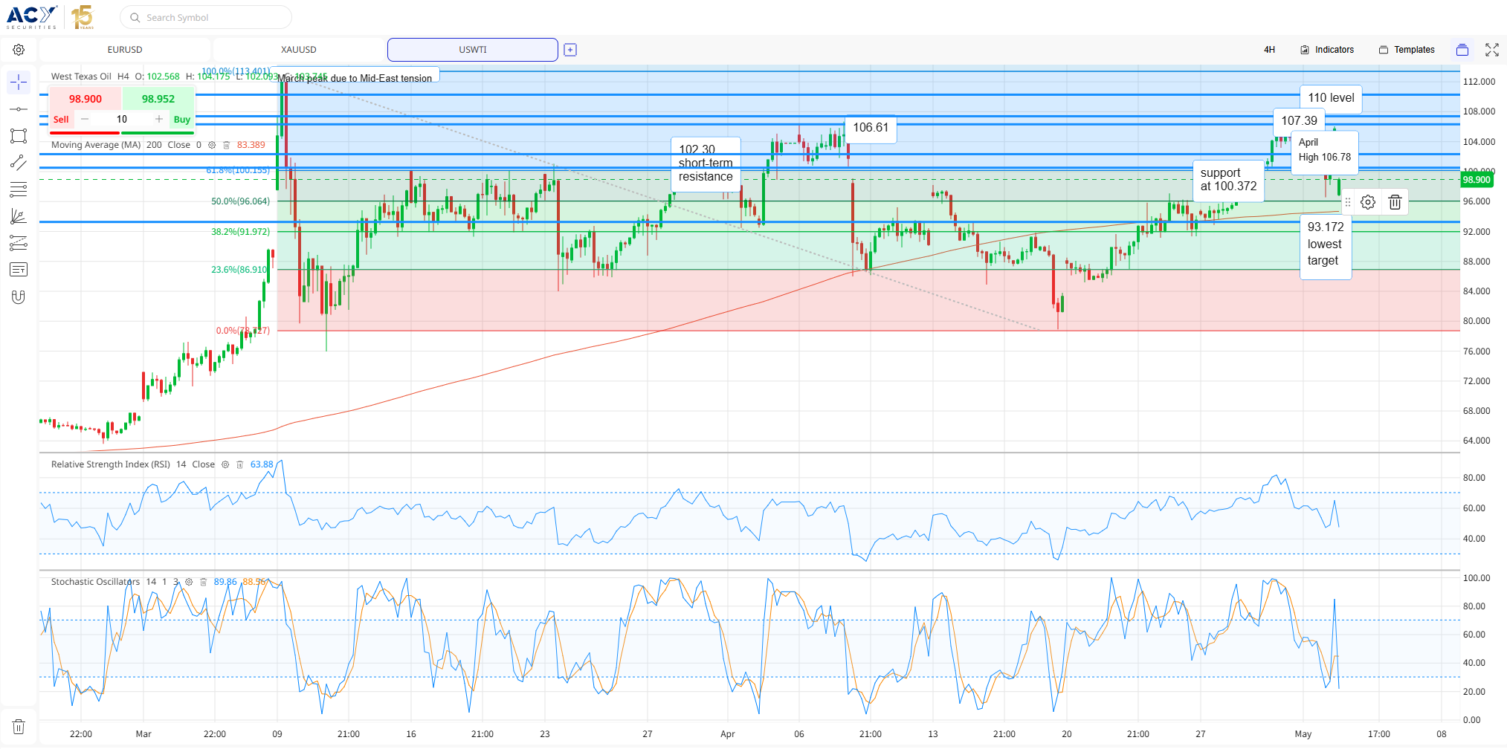This screenshot has width=1507, height=749.
Task: Open settings for the selected drawing
Action: pos(1368,202)
